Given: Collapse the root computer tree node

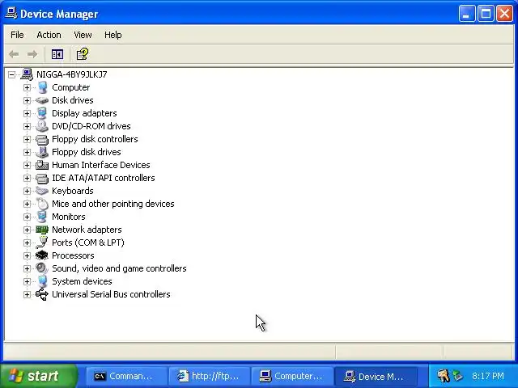Looking at the screenshot, I should click(11, 74).
